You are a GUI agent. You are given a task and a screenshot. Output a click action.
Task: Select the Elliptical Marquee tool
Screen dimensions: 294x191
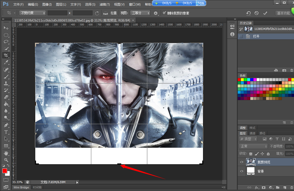[6, 35]
